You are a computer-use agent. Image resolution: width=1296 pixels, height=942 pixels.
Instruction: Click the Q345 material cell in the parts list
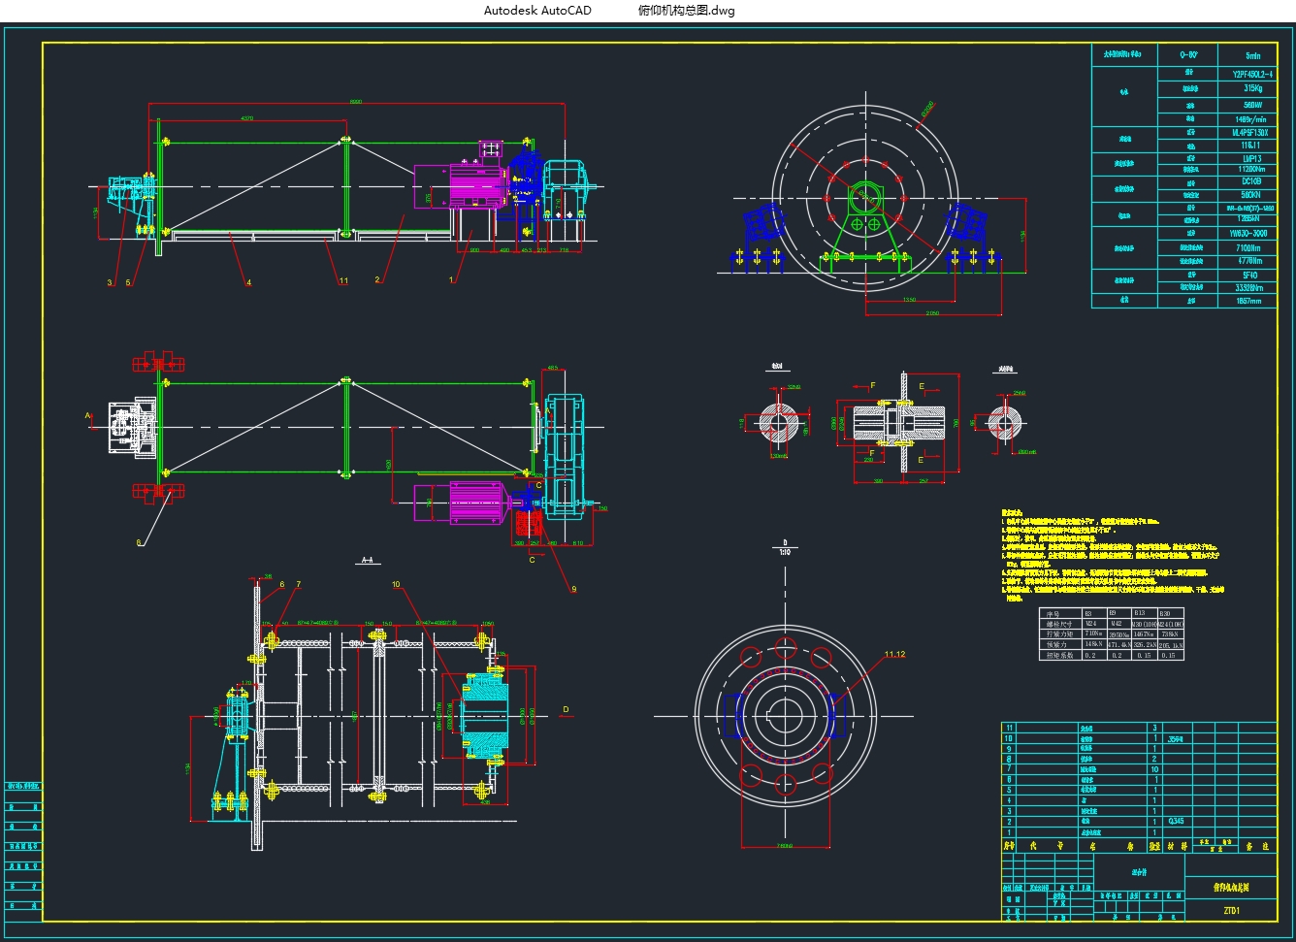[1176, 821]
